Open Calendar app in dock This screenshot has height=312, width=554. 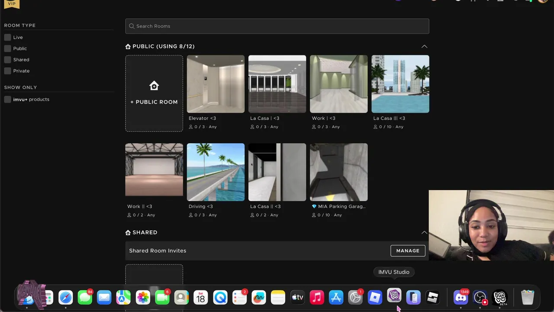click(201, 297)
